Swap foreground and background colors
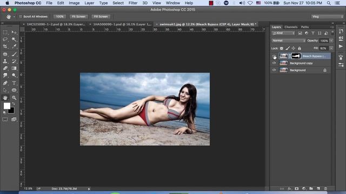Viewport: 346px width, 194px height. pyautogui.click(x=14, y=103)
